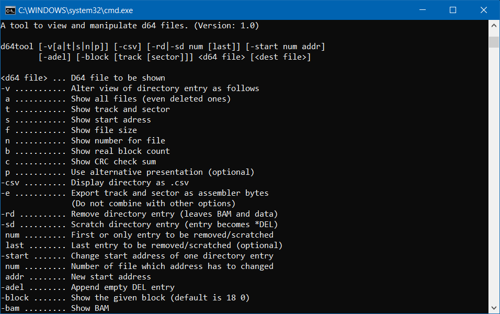Click the 'Append empty DEL entry' text

[123, 287]
